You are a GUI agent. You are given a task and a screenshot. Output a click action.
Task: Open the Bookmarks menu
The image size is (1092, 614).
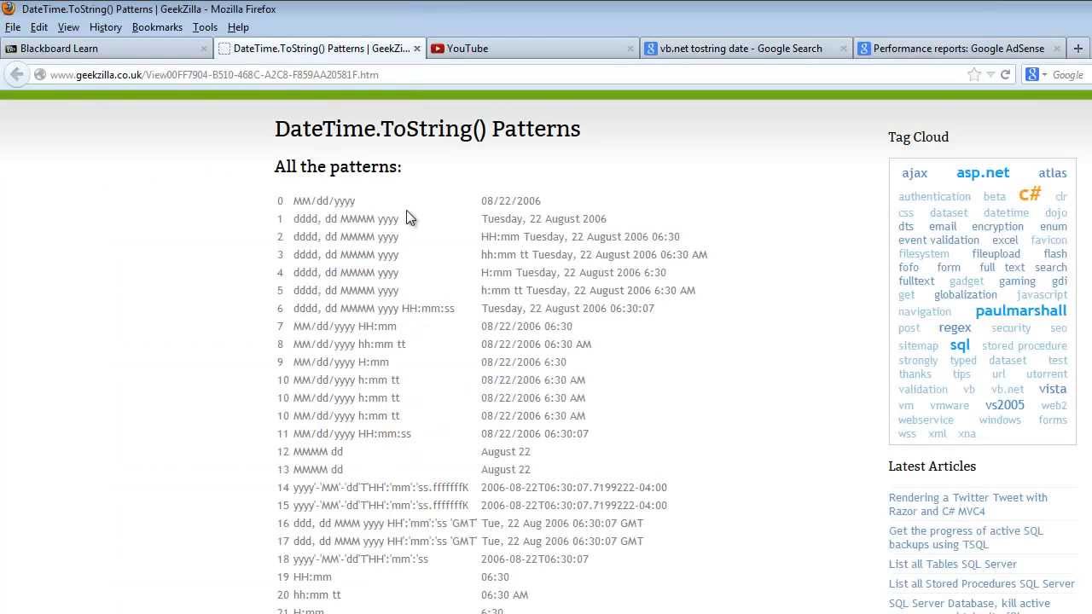coord(157,27)
